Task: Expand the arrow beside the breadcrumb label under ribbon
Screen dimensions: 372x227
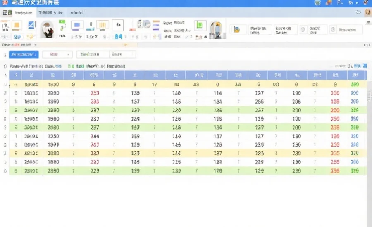Action: coord(36,44)
